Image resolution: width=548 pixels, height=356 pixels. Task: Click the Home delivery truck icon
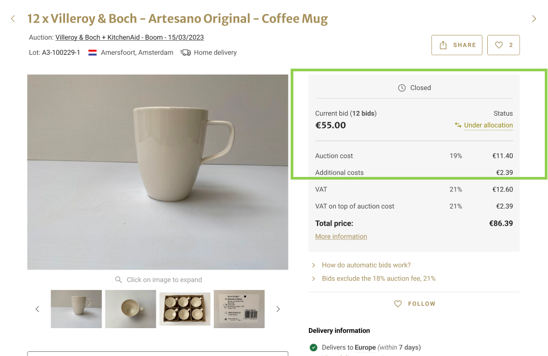pos(185,53)
